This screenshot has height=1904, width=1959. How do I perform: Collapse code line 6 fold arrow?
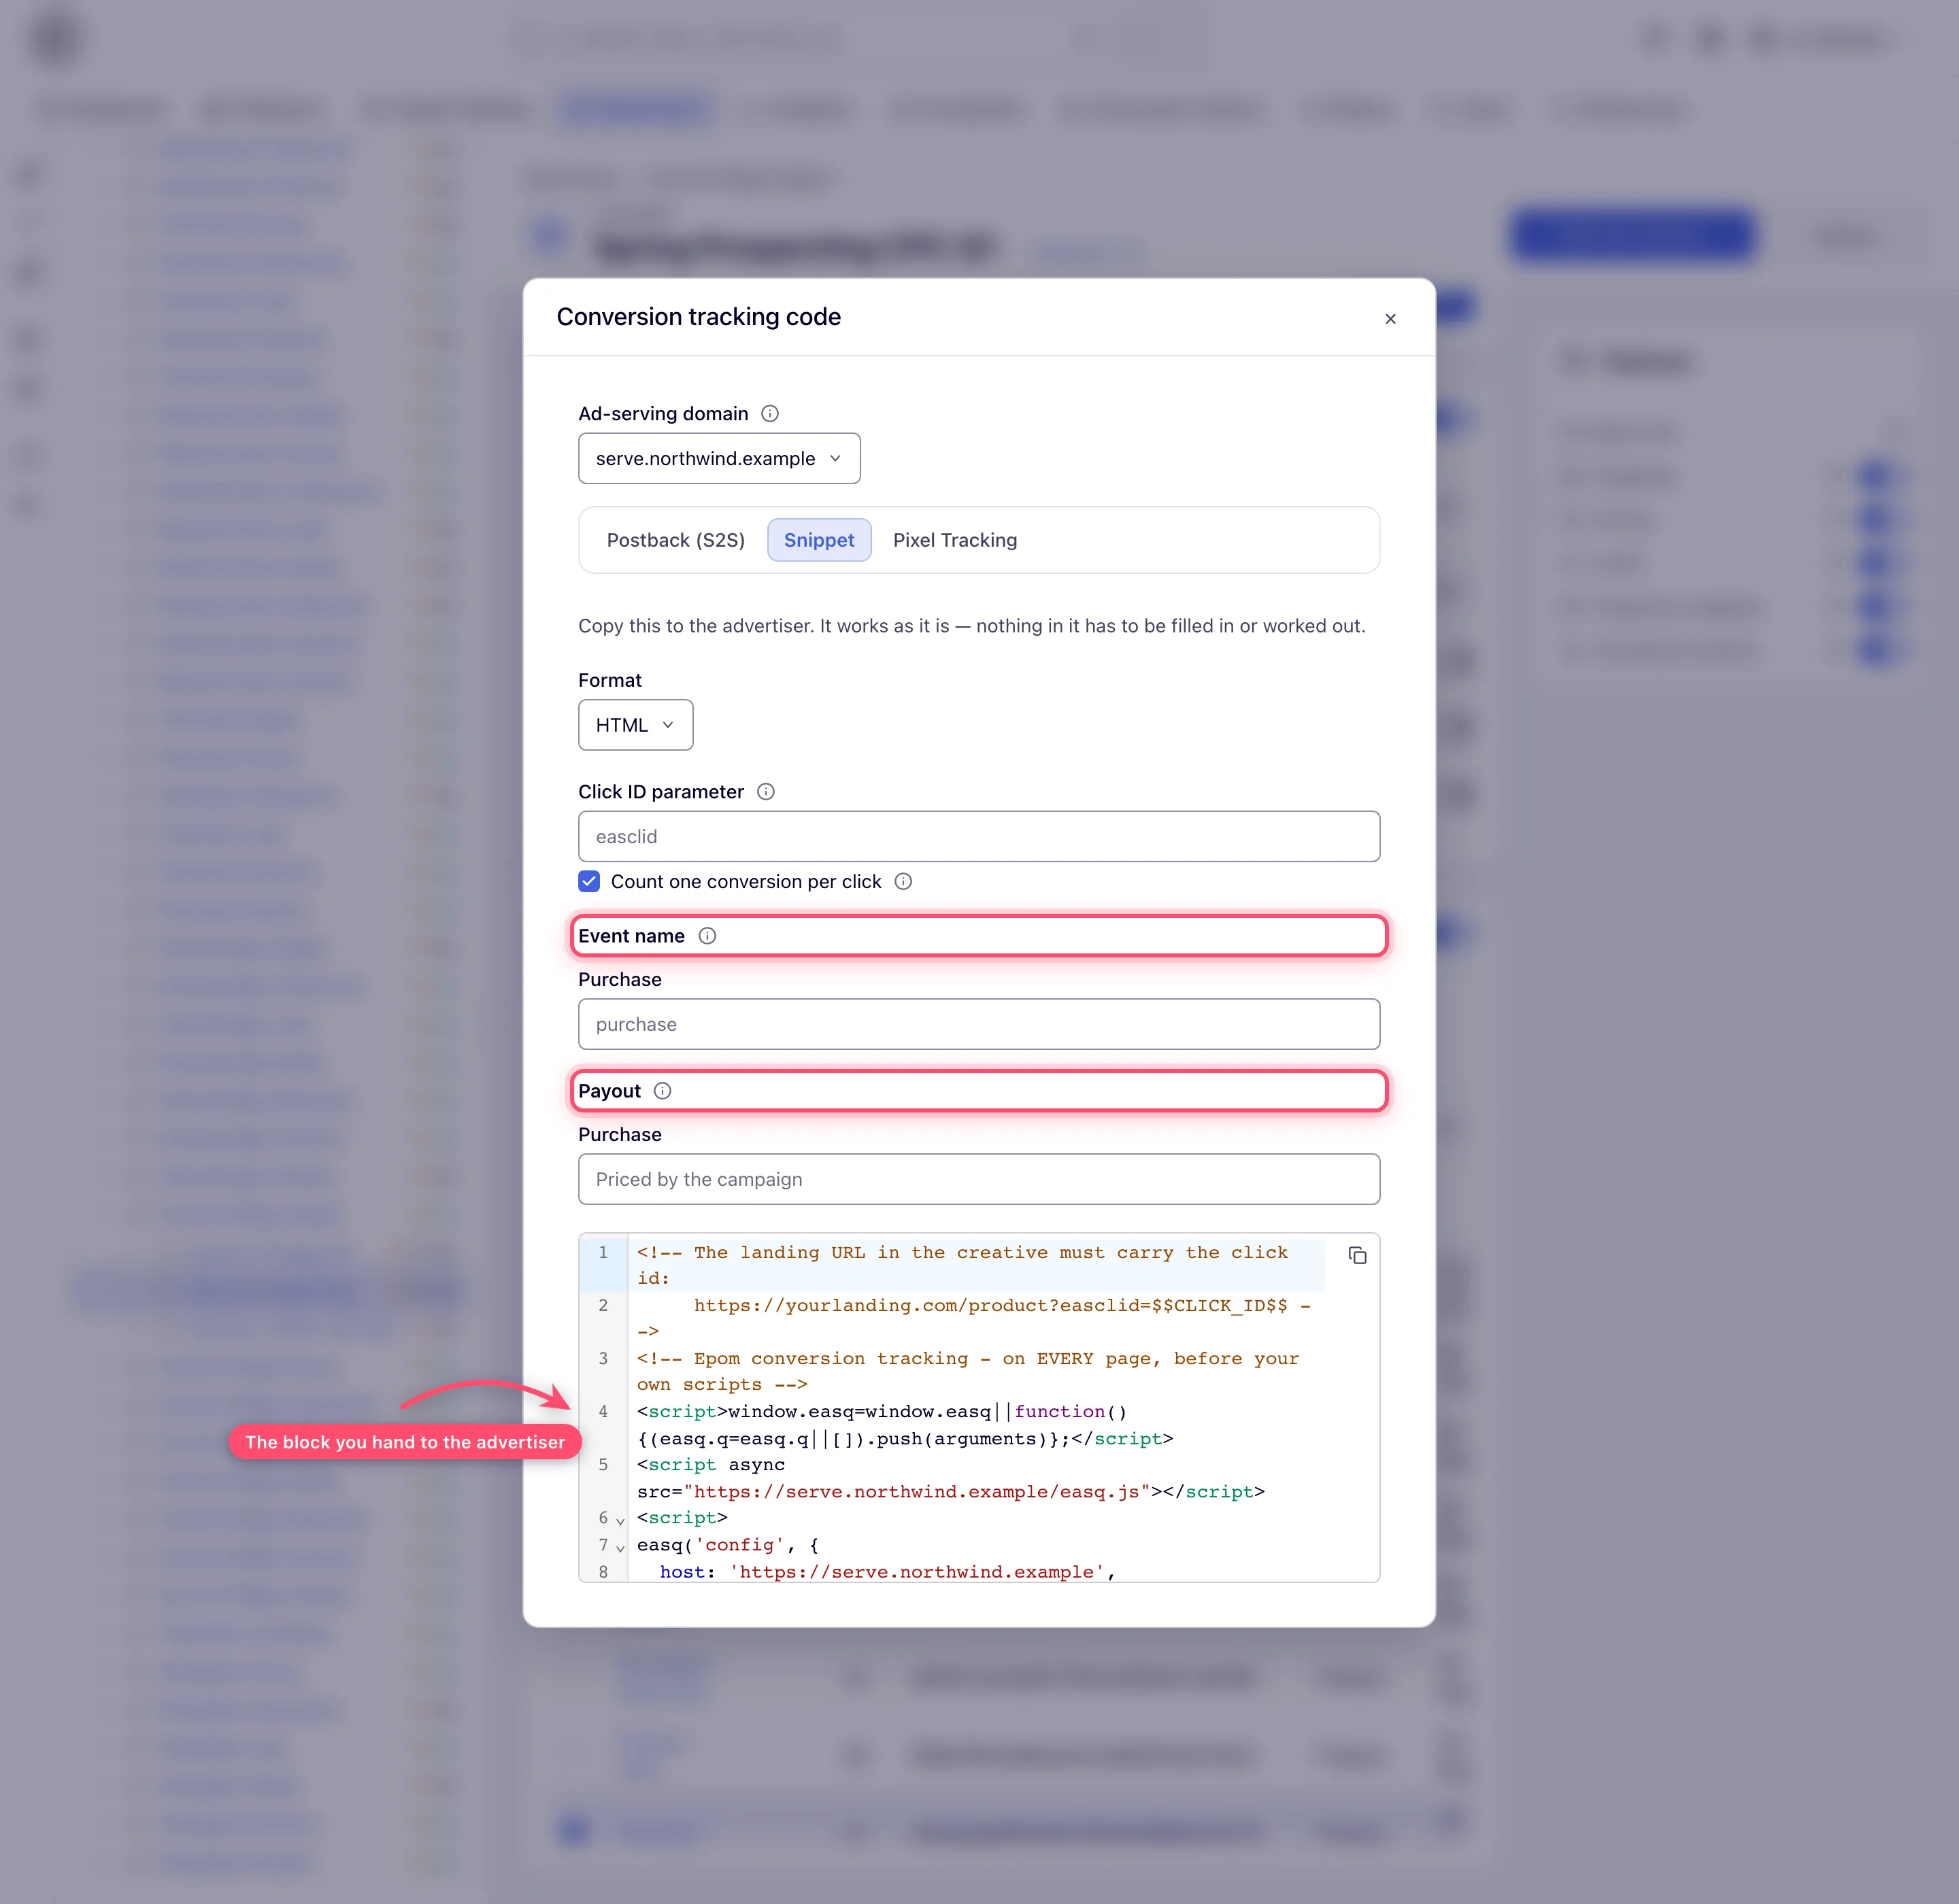point(620,1520)
